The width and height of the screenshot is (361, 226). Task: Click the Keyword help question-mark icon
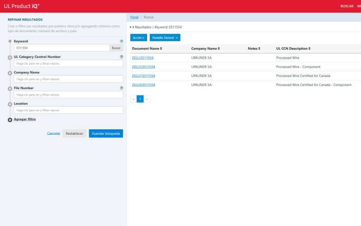[121, 41]
